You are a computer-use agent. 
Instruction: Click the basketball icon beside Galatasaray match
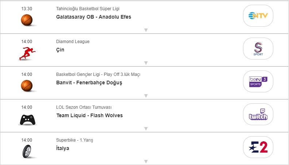click(27, 20)
